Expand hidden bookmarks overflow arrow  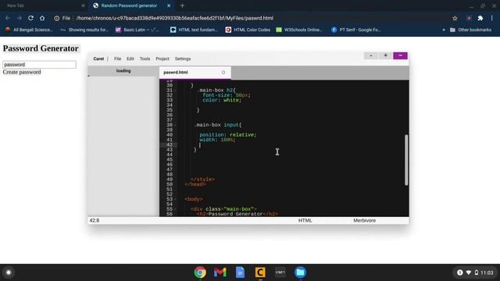coord(444,30)
